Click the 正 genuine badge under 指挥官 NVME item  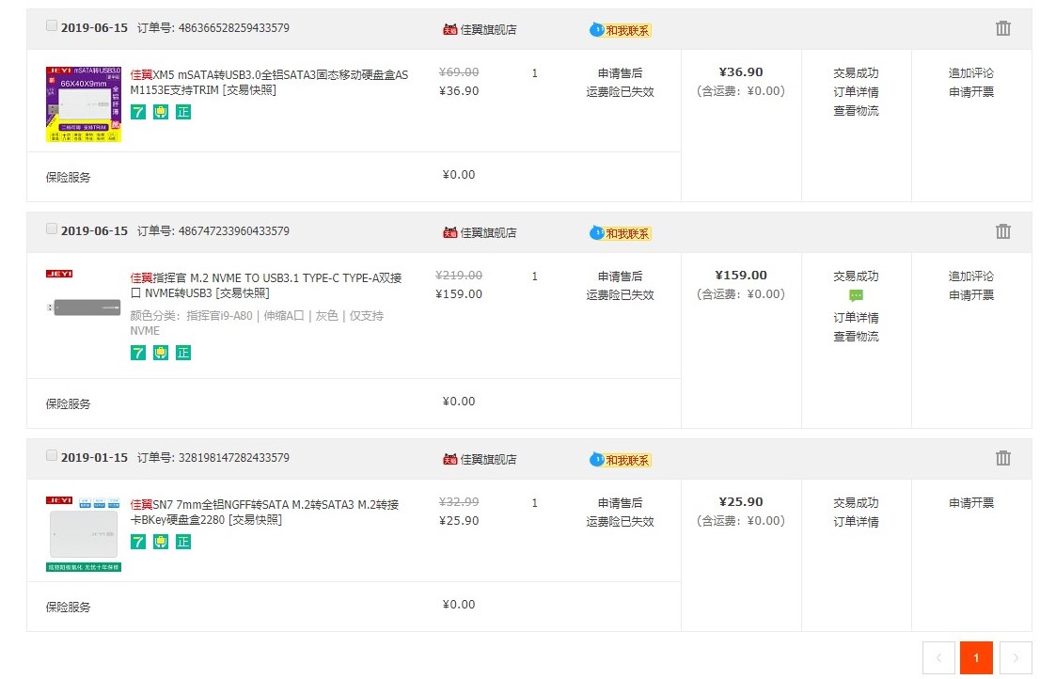183,353
